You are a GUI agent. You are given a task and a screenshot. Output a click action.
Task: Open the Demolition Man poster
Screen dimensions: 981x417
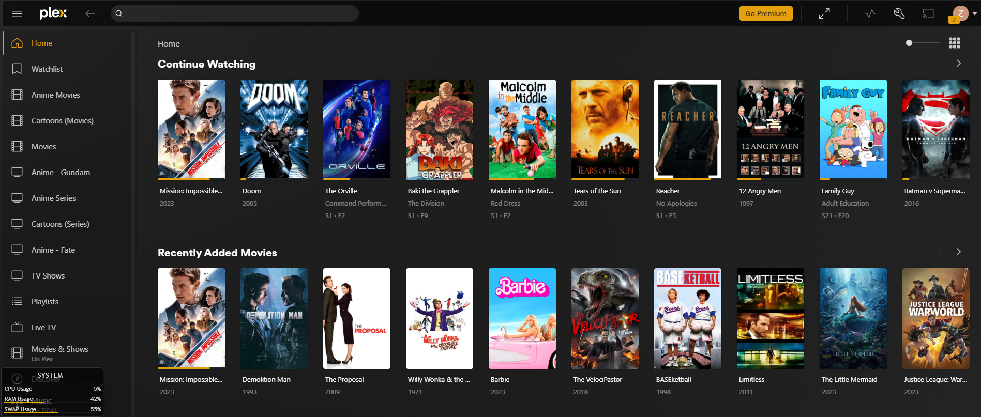274,318
